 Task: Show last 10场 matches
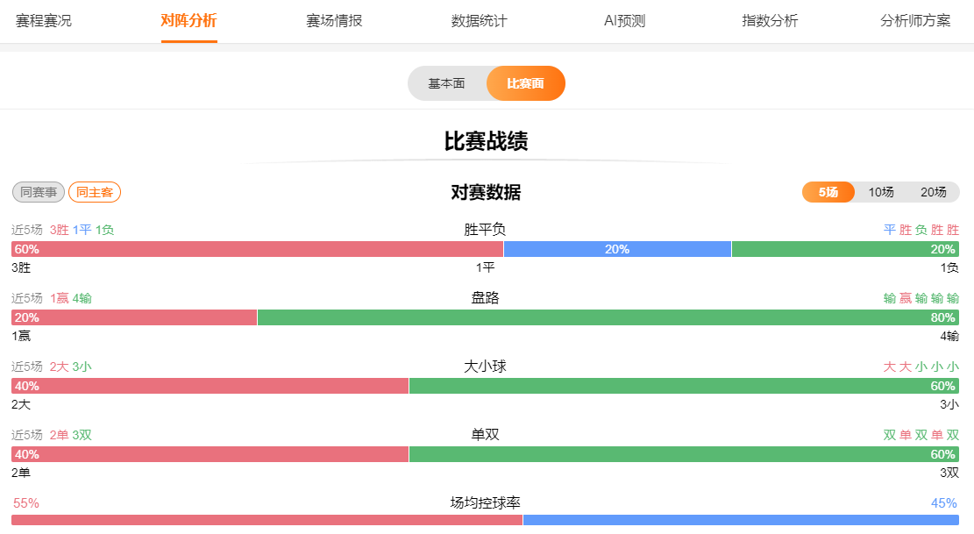coord(881,192)
